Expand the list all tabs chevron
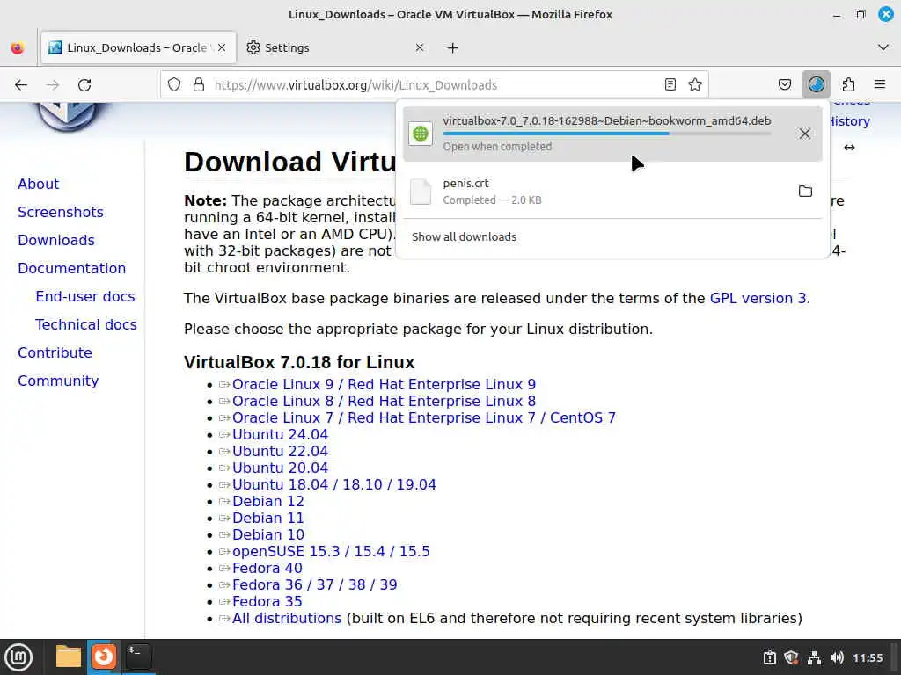 pyautogui.click(x=883, y=47)
